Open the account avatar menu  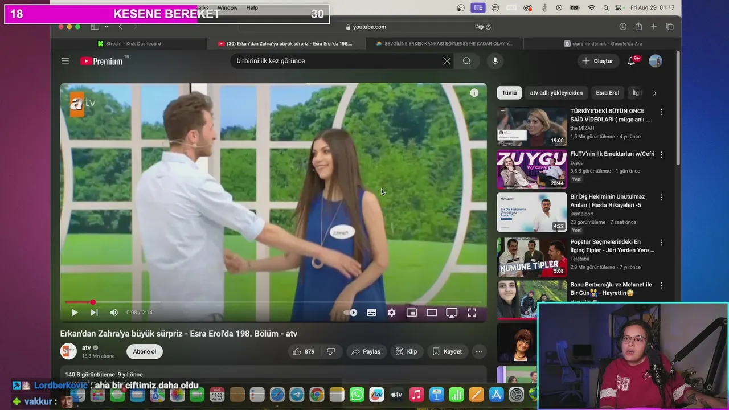pyautogui.click(x=656, y=61)
